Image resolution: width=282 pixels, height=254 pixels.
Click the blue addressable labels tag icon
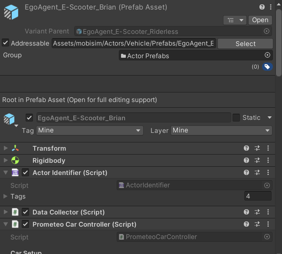[267, 67]
